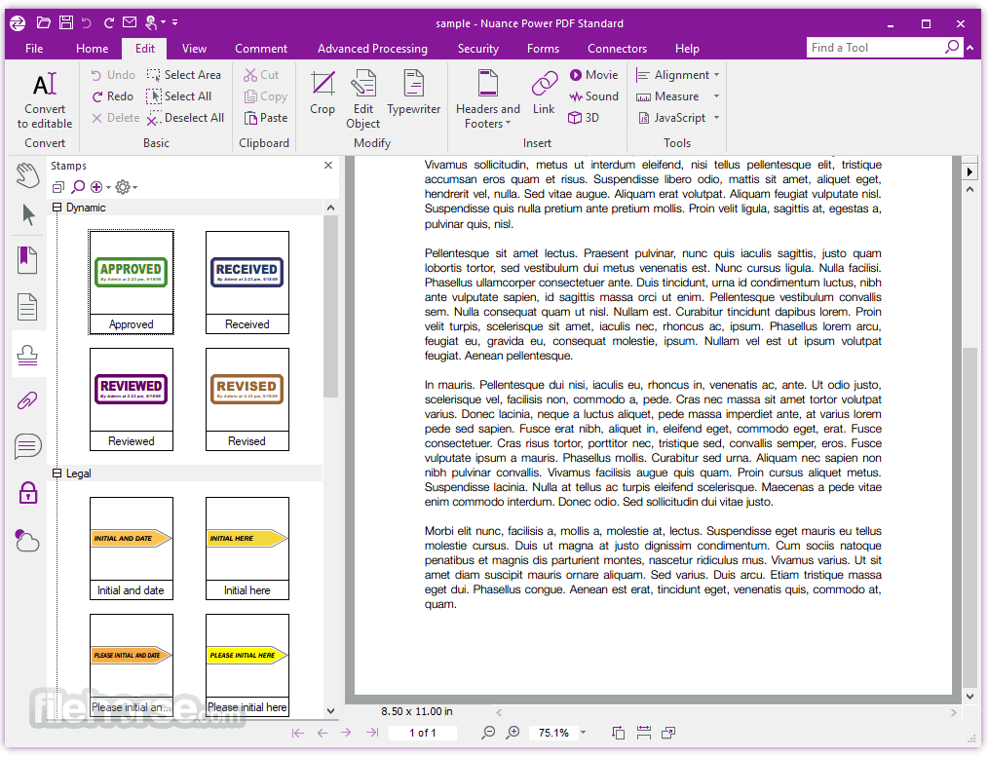Image resolution: width=988 pixels, height=758 pixels.
Task: Collapse the Dynamic stamps group
Action: [x=57, y=208]
